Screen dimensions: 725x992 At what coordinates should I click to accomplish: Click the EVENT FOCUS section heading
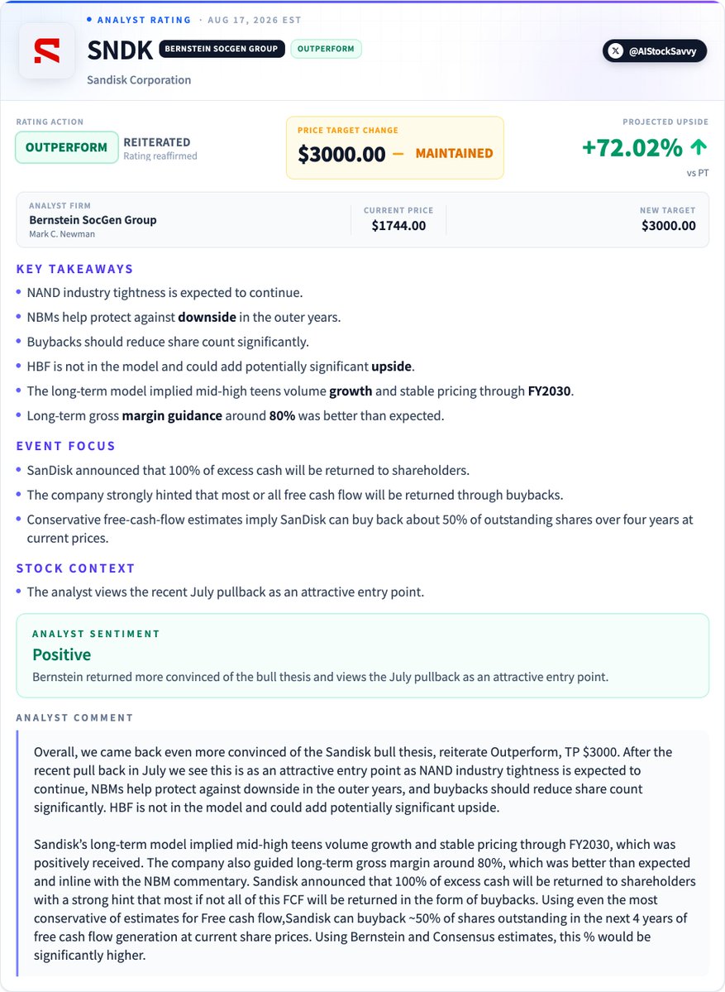[x=66, y=446]
